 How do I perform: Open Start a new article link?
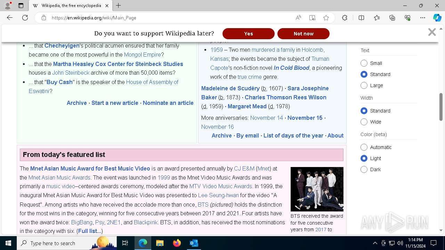tap(115, 103)
